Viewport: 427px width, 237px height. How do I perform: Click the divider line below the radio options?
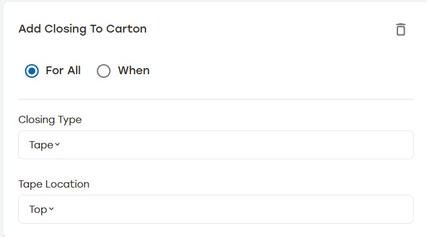point(216,100)
